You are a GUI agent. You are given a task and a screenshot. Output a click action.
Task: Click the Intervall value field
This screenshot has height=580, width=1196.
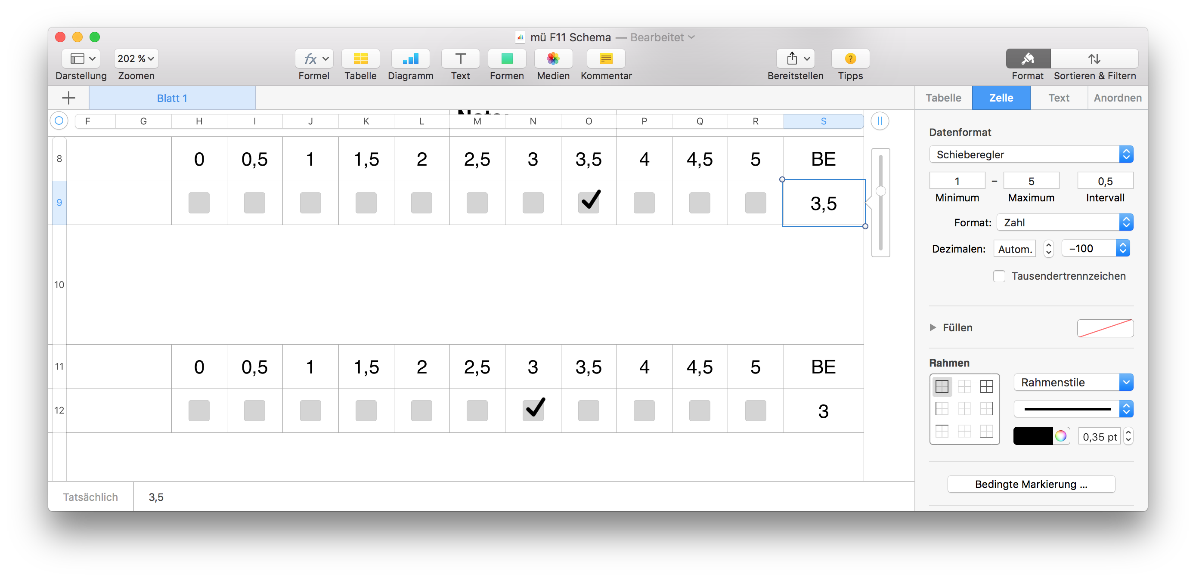point(1105,181)
